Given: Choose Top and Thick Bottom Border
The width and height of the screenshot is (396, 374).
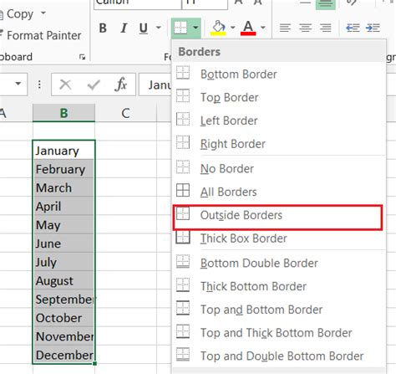Looking at the screenshot, I should 279,332.
